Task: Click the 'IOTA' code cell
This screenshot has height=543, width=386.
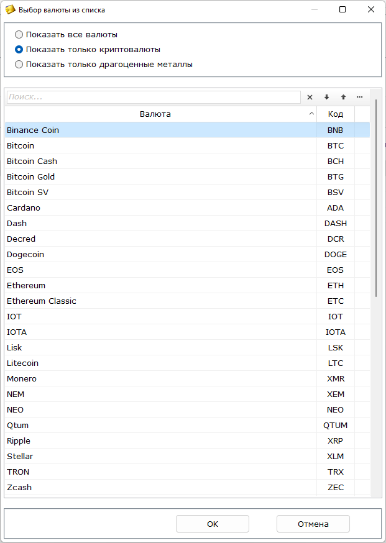Action: click(x=336, y=332)
